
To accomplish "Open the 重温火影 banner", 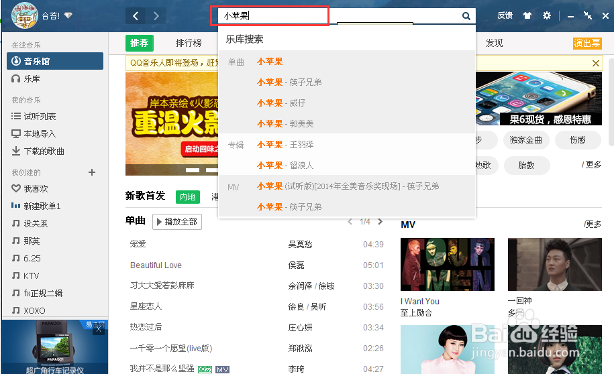I will [172, 123].
